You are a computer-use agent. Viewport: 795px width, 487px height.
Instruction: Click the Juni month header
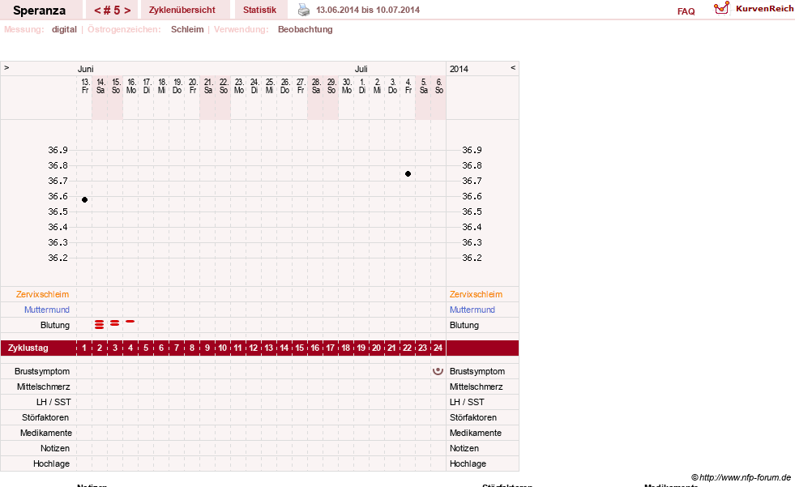86,69
